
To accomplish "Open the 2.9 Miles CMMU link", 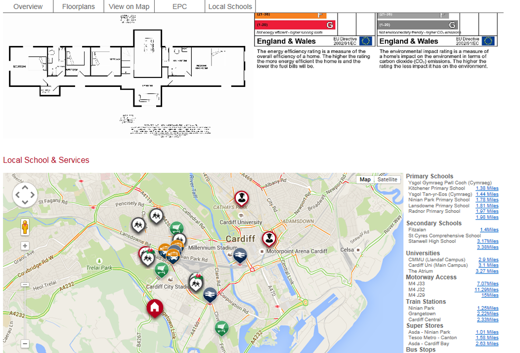I will point(488,260).
